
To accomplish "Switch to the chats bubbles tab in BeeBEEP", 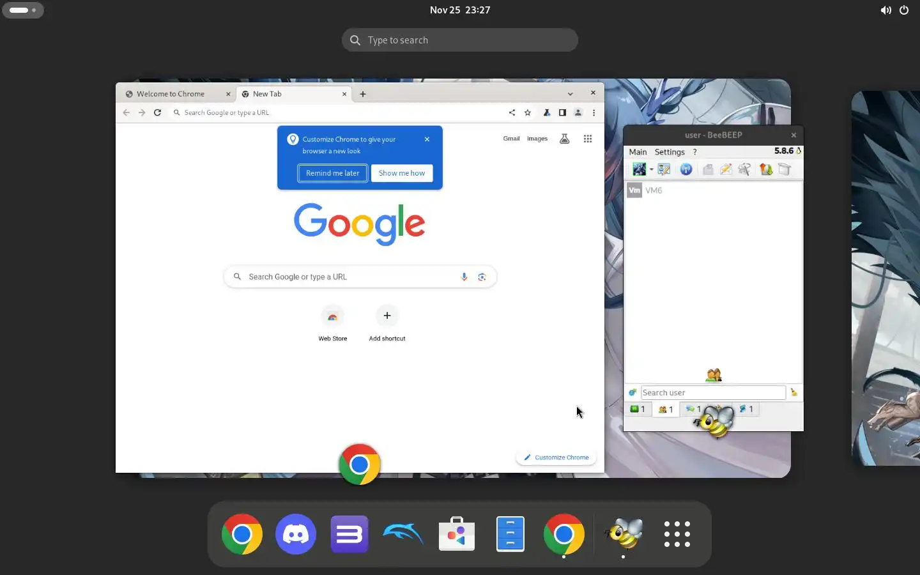I will 693,409.
